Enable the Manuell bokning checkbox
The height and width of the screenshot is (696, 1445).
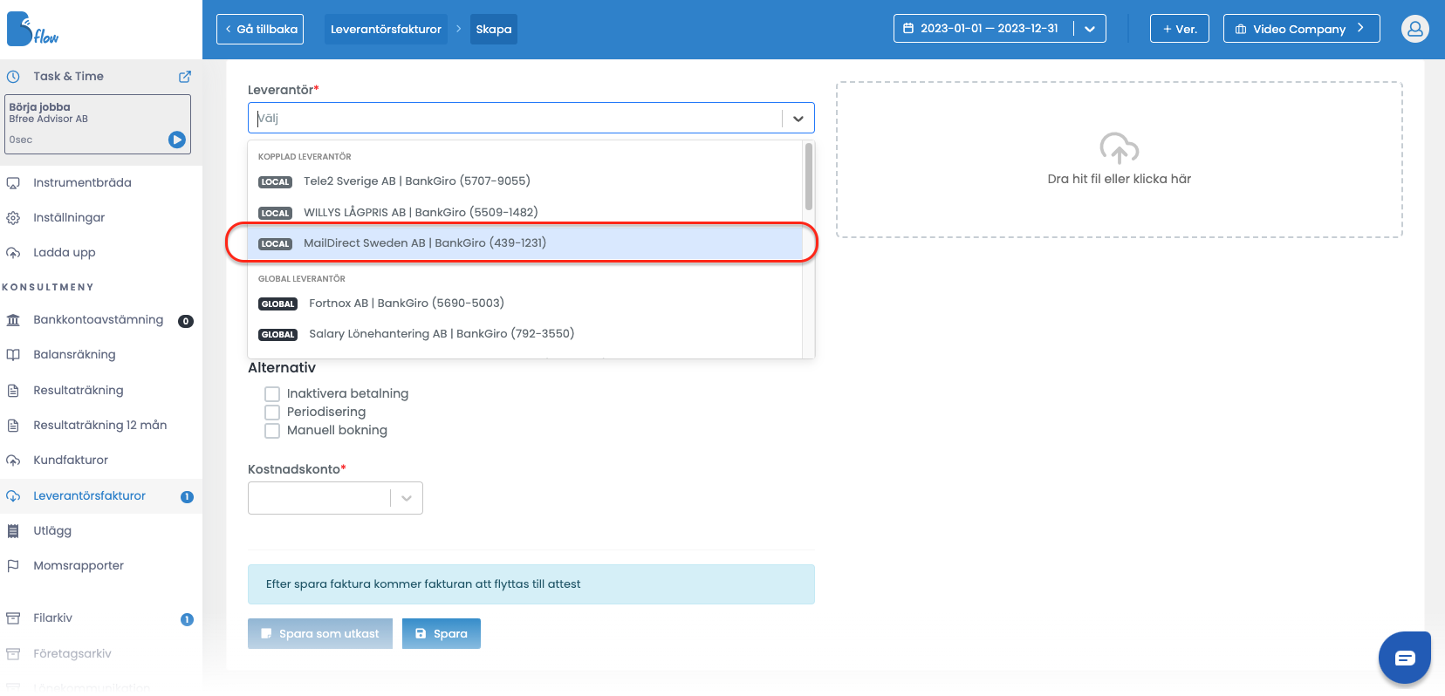(272, 431)
